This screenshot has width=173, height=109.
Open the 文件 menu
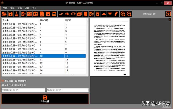coord(5,8)
